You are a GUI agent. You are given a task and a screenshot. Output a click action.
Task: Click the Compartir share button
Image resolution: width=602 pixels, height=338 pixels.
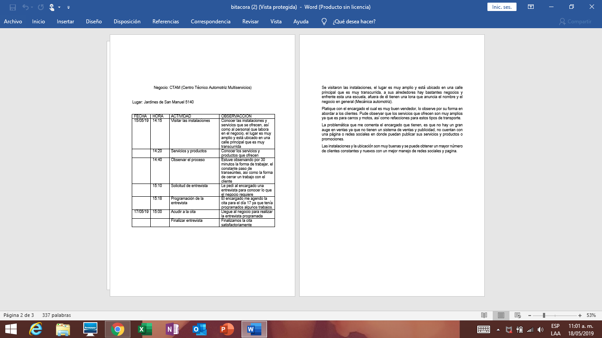tap(575, 22)
